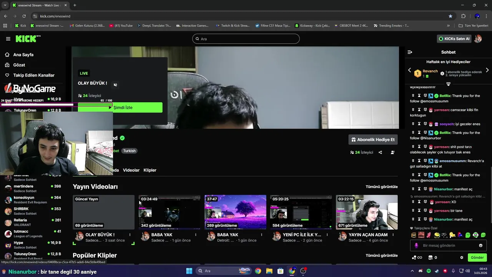Open File Explorer from taskbar
The image size is (492, 277).
pos(269,271)
